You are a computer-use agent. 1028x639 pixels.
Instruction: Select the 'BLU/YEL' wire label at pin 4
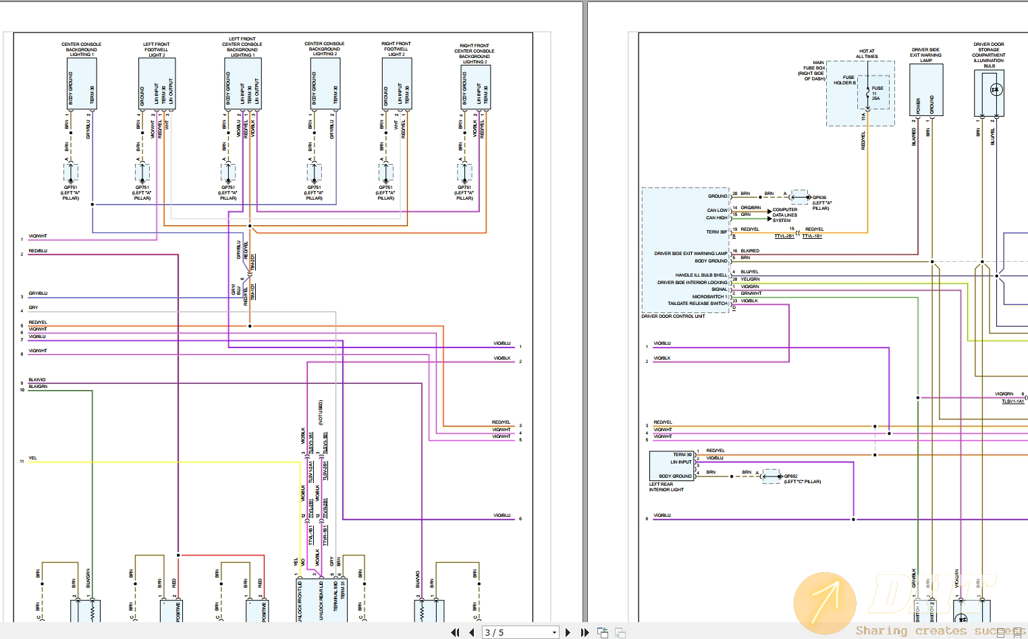pyautogui.click(x=749, y=271)
